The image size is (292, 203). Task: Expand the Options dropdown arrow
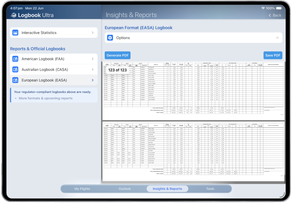point(277,38)
